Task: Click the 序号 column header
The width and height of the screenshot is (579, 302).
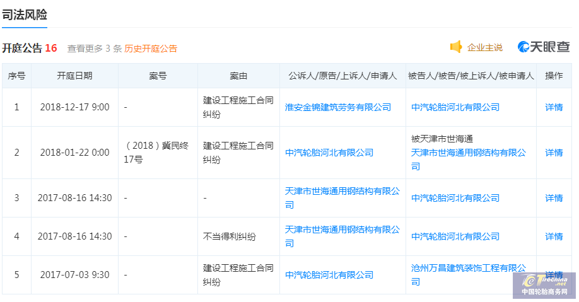Action: (x=16, y=76)
